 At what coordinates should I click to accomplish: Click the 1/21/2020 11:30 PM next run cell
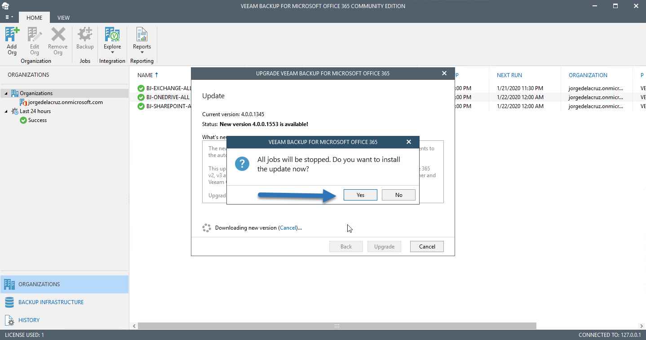[520, 88]
